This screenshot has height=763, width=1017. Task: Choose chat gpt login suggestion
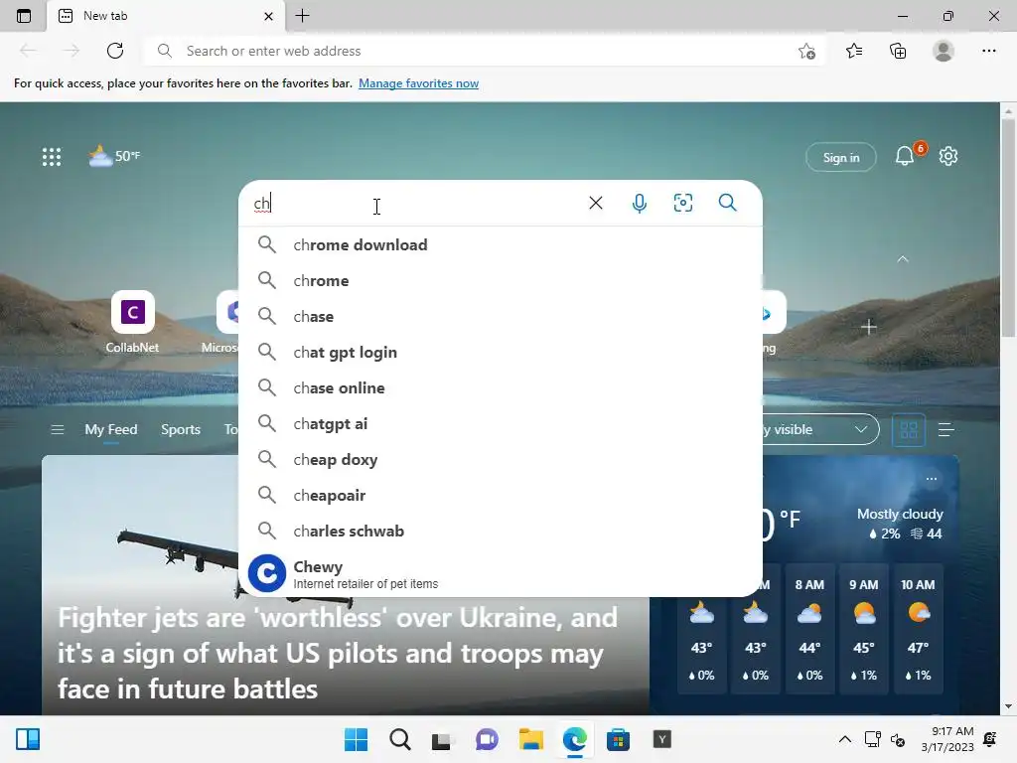501,353
